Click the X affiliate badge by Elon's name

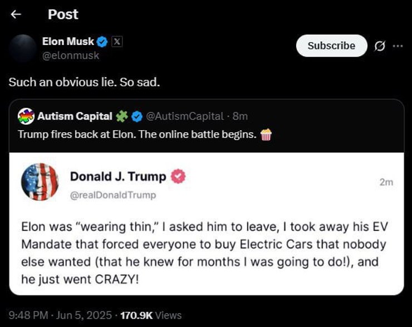click(116, 41)
